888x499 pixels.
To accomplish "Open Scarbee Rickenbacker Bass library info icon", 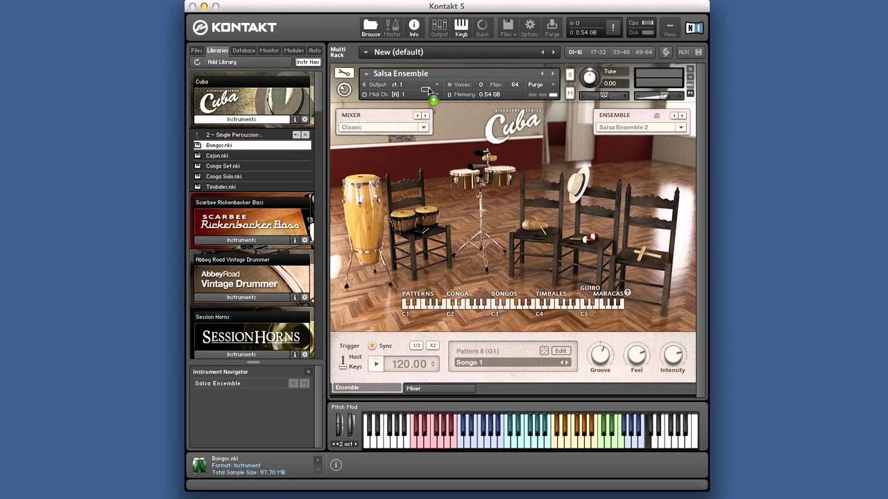I will click(295, 240).
